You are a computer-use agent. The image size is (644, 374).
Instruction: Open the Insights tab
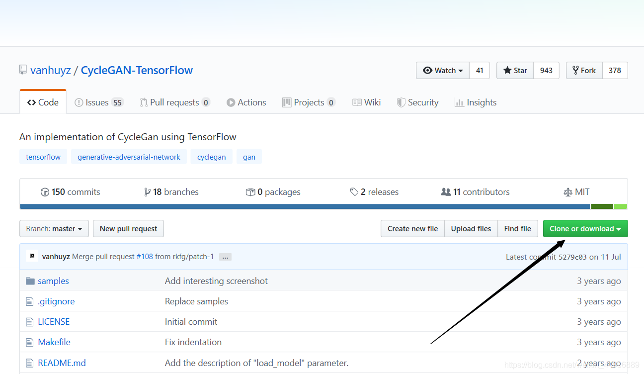(476, 102)
